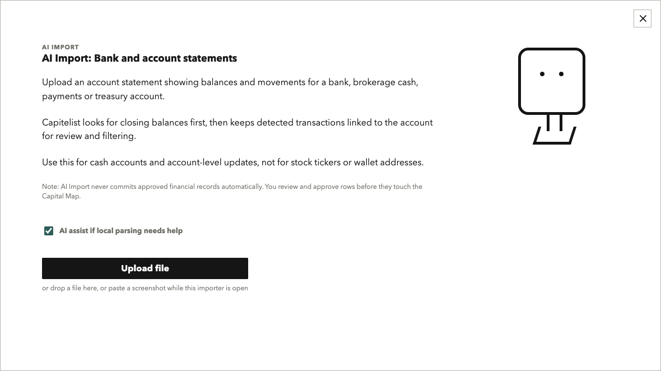Image resolution: width=661 pixels, height=371 pixels.
Task: Click the words 'Capital Map' in the note
Action: coord(60,196)
